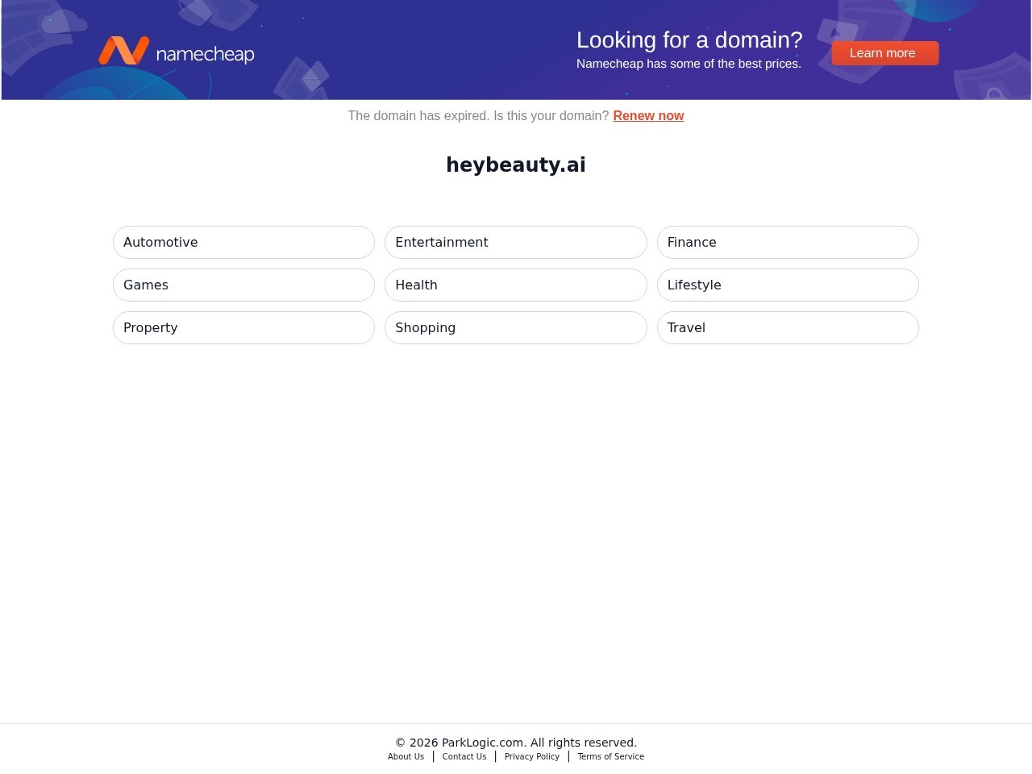
Task: Open the Terms of Service page
Action: (x=610, y=756)
